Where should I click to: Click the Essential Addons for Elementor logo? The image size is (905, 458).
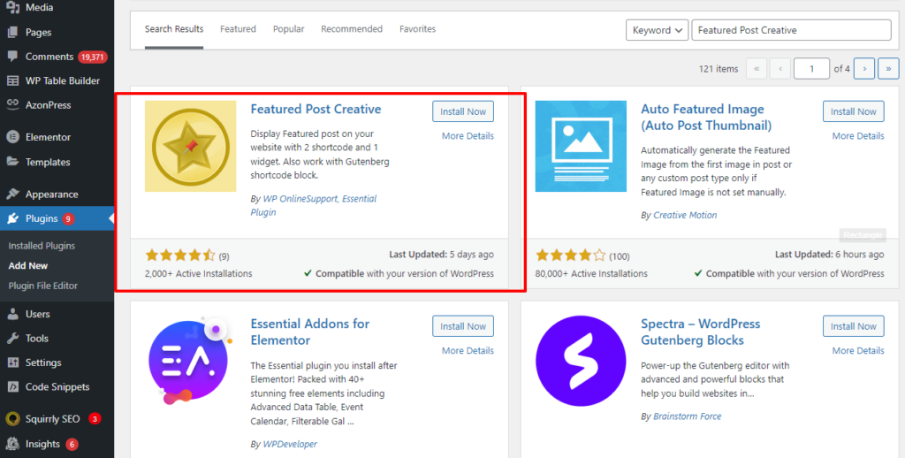click(x=190, y=361)
